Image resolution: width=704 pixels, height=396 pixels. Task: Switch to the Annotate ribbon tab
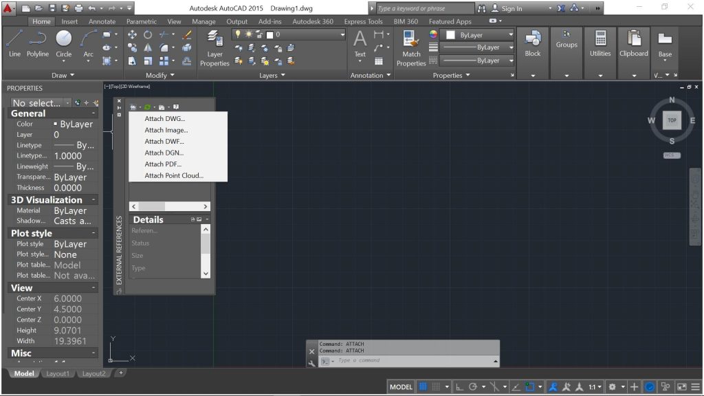tap(102, 21)
